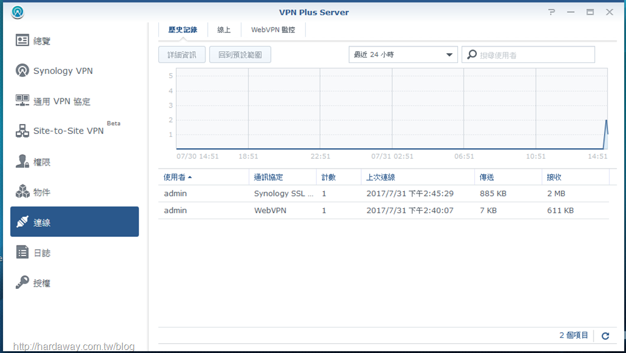The image size is (626, 353).
Task: Click the 物件 objects icon
Action: [23, 191]
